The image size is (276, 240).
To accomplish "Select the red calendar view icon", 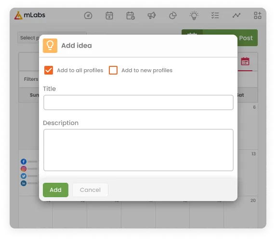I will 245,61.
